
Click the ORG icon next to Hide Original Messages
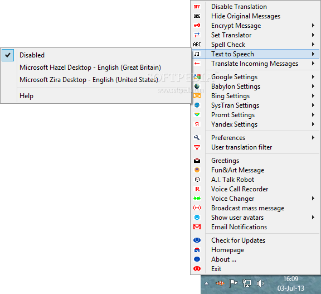197,16
